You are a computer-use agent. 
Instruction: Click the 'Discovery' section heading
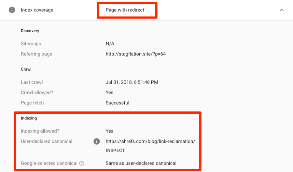pos(30,31)
